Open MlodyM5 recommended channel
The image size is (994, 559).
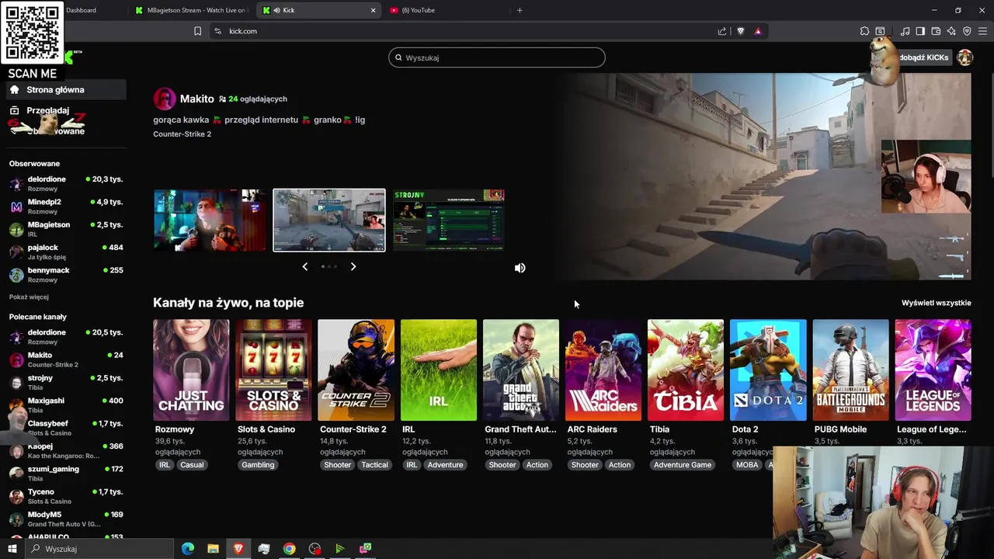pos(66,519)
